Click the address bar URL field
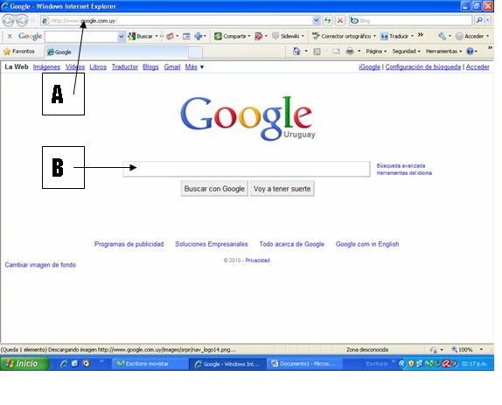Image resolution: width=502 pixels, height=405 pixels. [x=180, y=21]
